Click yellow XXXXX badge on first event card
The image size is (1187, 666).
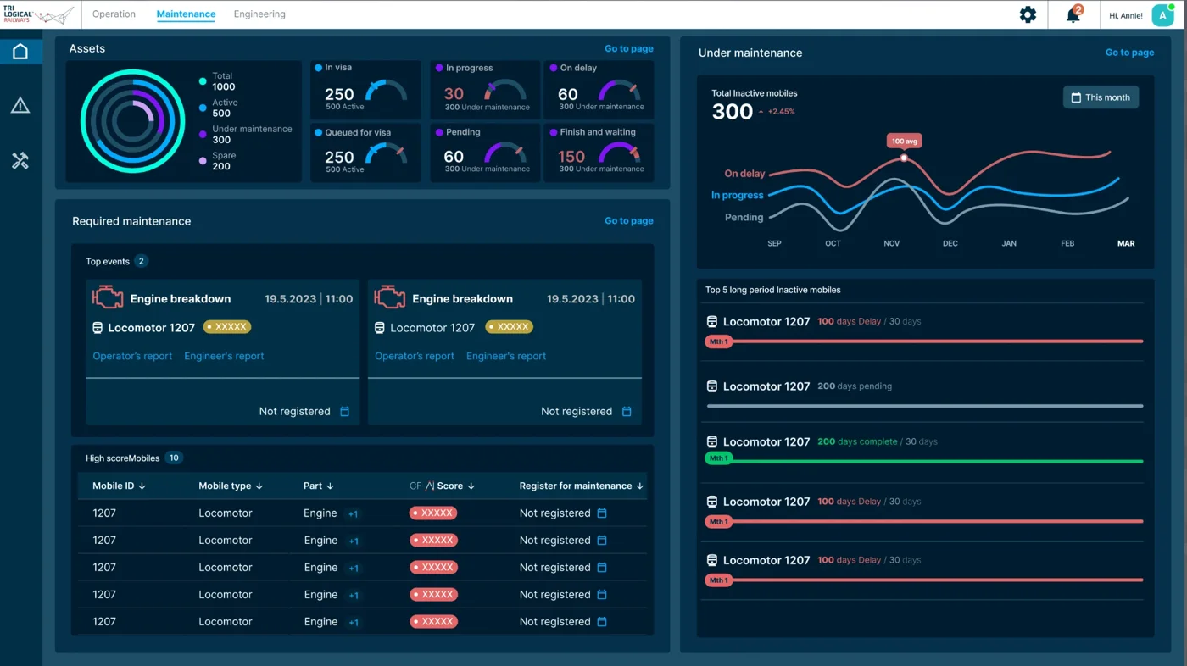pyautogui.click(x=226, y=327)
